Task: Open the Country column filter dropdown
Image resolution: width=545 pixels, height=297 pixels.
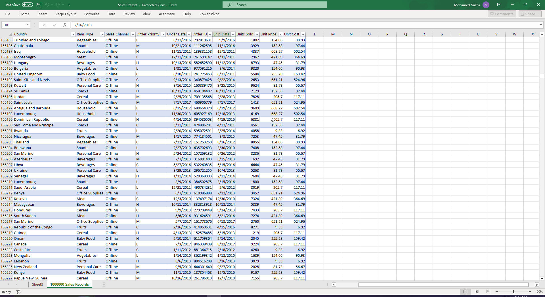Action: pyautogui.click(x=73, y=34)
